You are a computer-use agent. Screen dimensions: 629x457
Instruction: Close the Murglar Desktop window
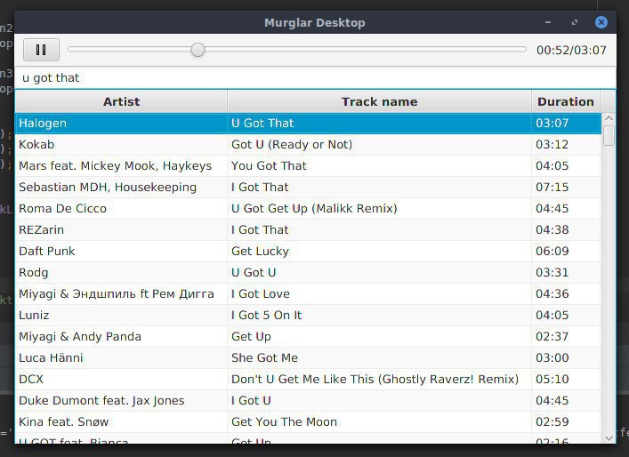601,22
